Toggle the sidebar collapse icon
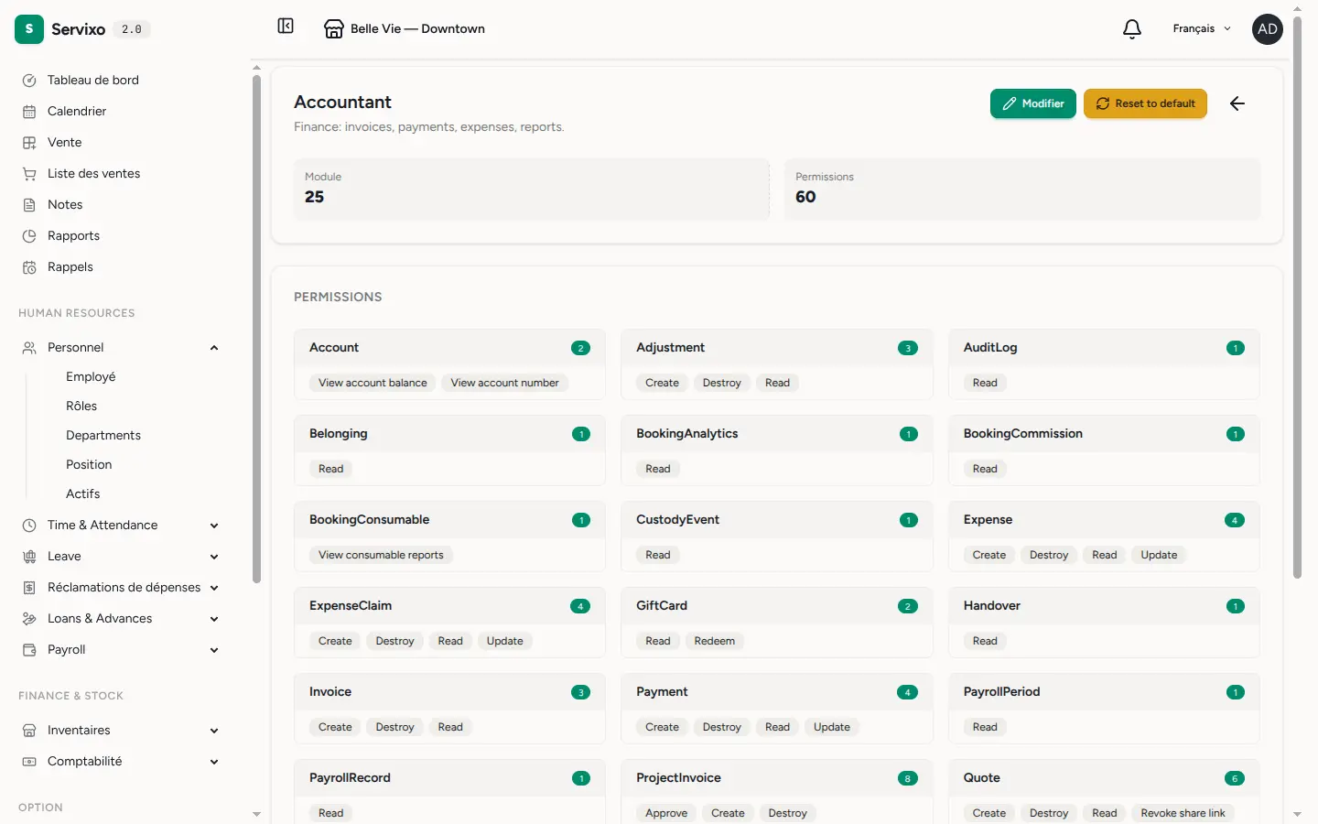 (286, 26)
